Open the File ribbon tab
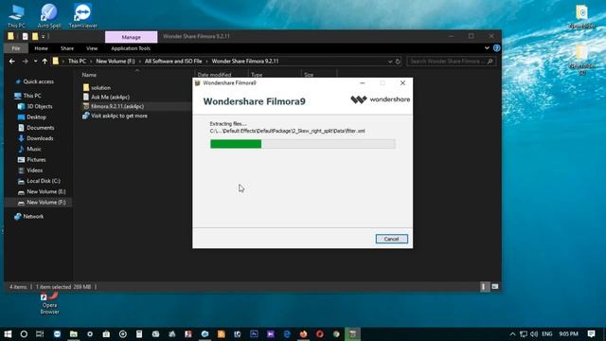The width and height of the screenshot is (606, 341). pos(16,48)
